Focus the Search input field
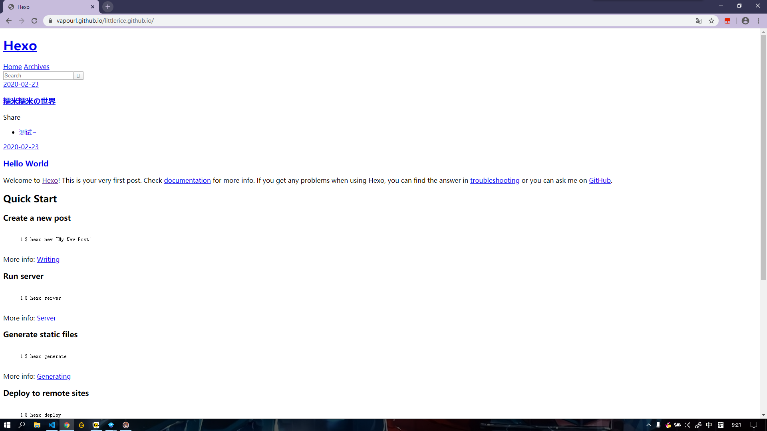Screen dimensions: 767x431 pos(38,75)
